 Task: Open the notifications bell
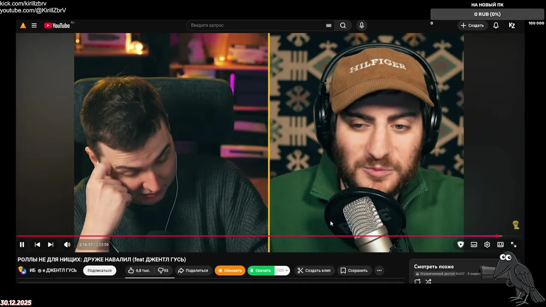pyautogui.click(x=496, y=26)
